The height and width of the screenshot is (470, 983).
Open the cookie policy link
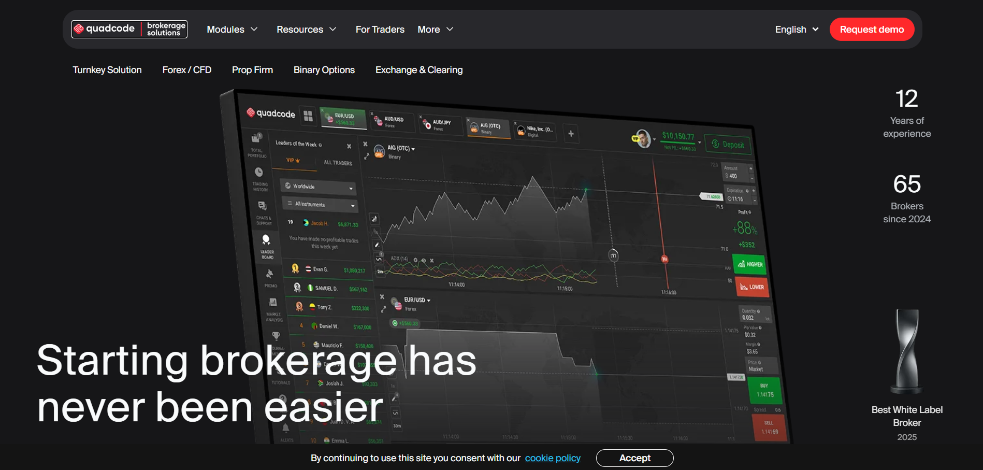[553, 458]
